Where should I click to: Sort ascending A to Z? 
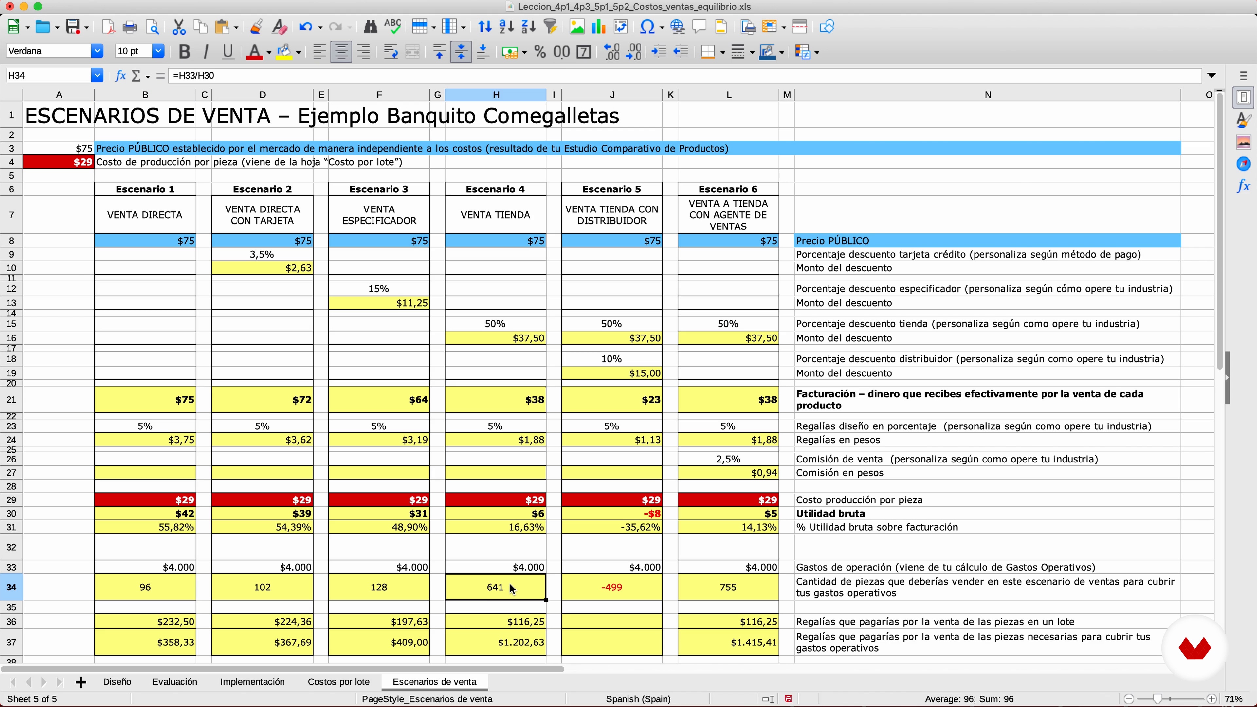tap(506, 27)
